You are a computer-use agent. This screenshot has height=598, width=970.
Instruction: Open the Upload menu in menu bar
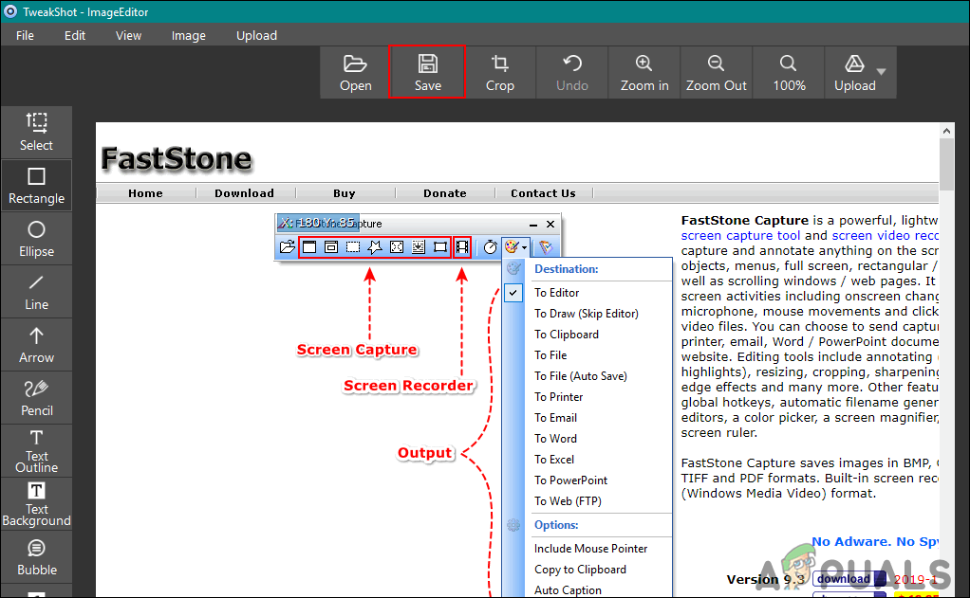256,36
